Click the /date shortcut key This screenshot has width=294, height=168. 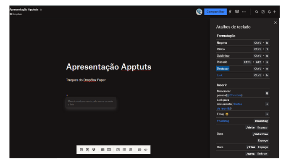coord(250,128)
